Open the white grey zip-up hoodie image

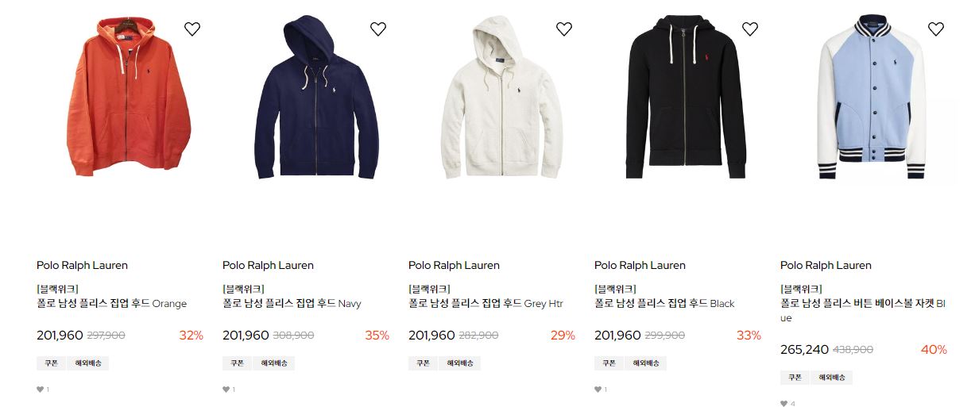(502, 95)
